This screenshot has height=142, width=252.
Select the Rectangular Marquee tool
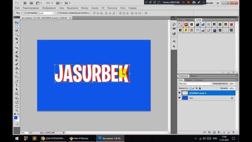pos(17,27)
